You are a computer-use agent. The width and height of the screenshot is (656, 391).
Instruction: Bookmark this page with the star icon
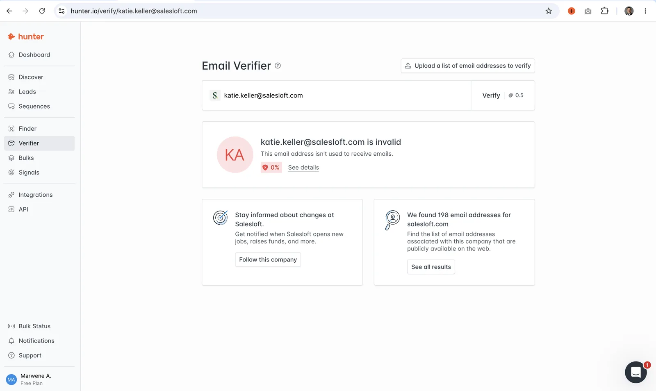[549, 11]
